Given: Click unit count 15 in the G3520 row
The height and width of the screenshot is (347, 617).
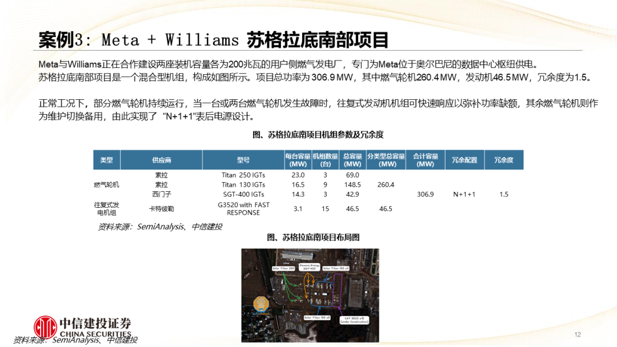Looking at the screenshot, I should (325, 209).
